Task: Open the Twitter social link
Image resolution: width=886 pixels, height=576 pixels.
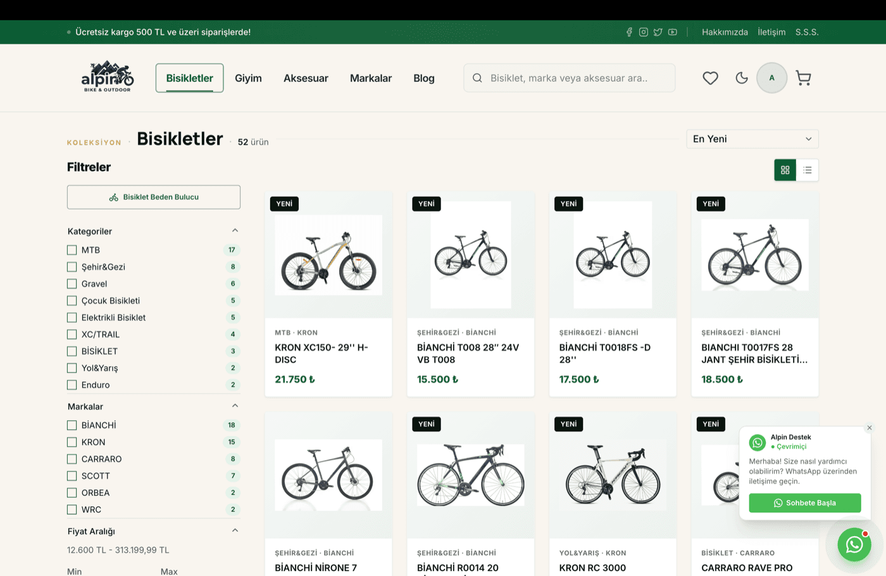Action: [x=658, y=32]
